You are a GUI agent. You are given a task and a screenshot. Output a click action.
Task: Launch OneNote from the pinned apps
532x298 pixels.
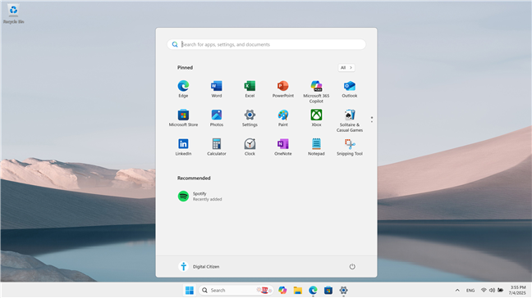point(283,147)
